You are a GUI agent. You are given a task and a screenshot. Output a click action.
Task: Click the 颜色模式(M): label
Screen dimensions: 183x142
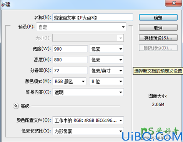pyautogui.click(x=38, y=81)
